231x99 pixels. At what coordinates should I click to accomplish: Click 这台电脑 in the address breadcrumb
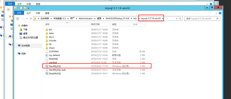(x=45, y=19)
